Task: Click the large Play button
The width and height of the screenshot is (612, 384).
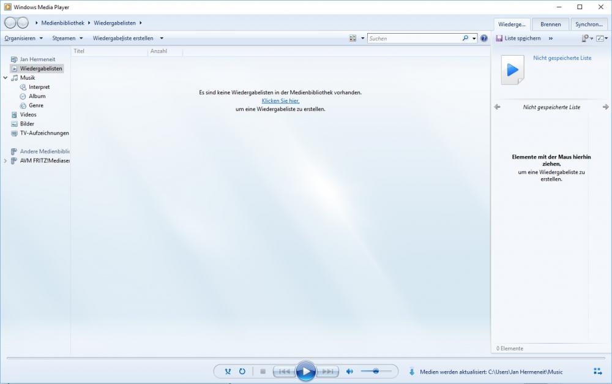Action: [305, 372]
